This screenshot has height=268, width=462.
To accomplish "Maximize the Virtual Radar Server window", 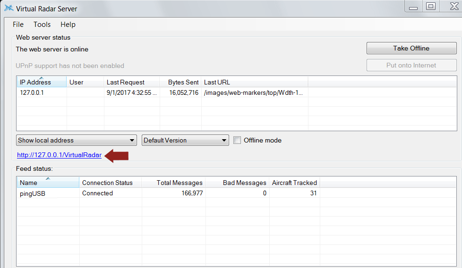I will 431,6.
